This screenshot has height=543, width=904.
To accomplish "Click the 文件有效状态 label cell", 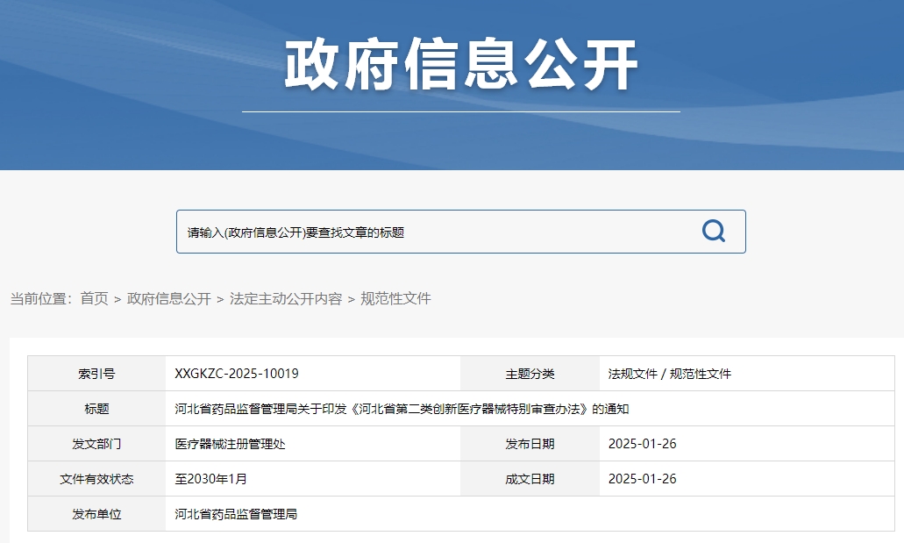I will [x=95, y=479].
